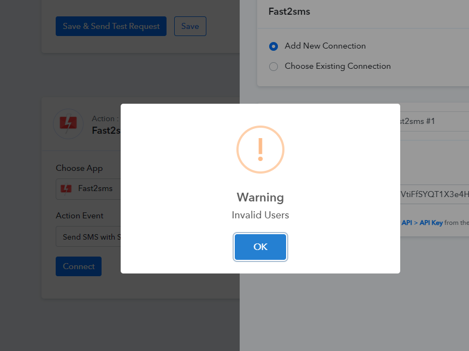Click the API key input with VtiFfSYQT1X3e4H

pos(435,194)
